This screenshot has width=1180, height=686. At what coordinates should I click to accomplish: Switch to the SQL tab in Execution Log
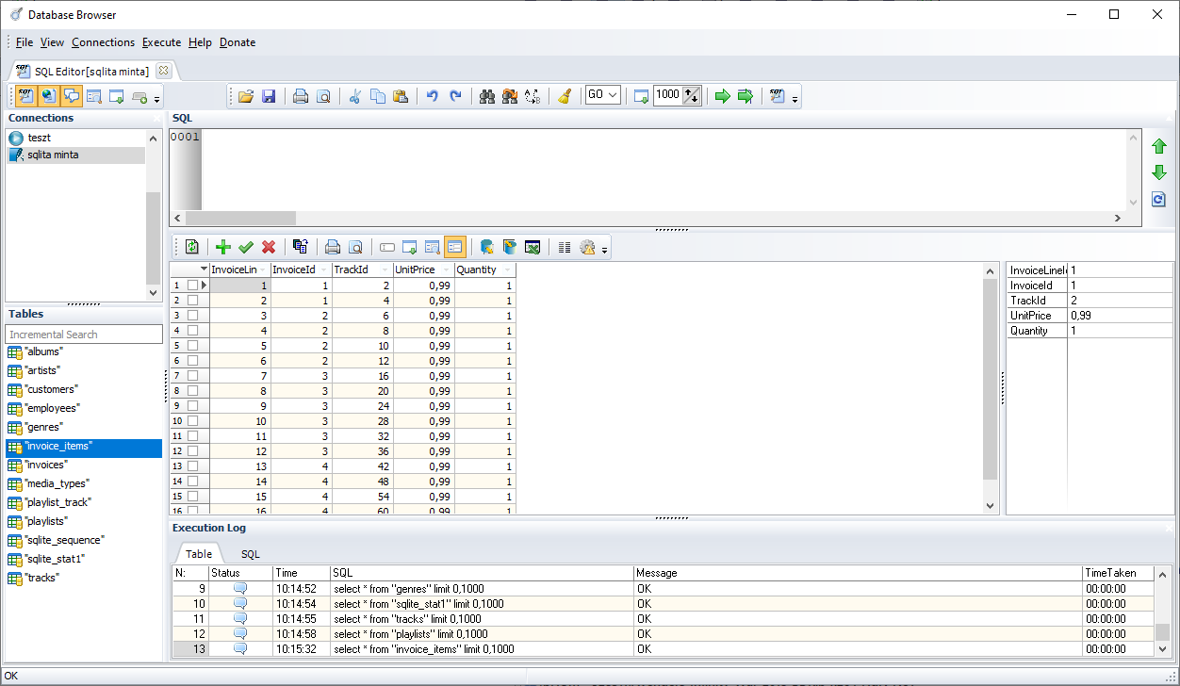[x=250, y=554]
